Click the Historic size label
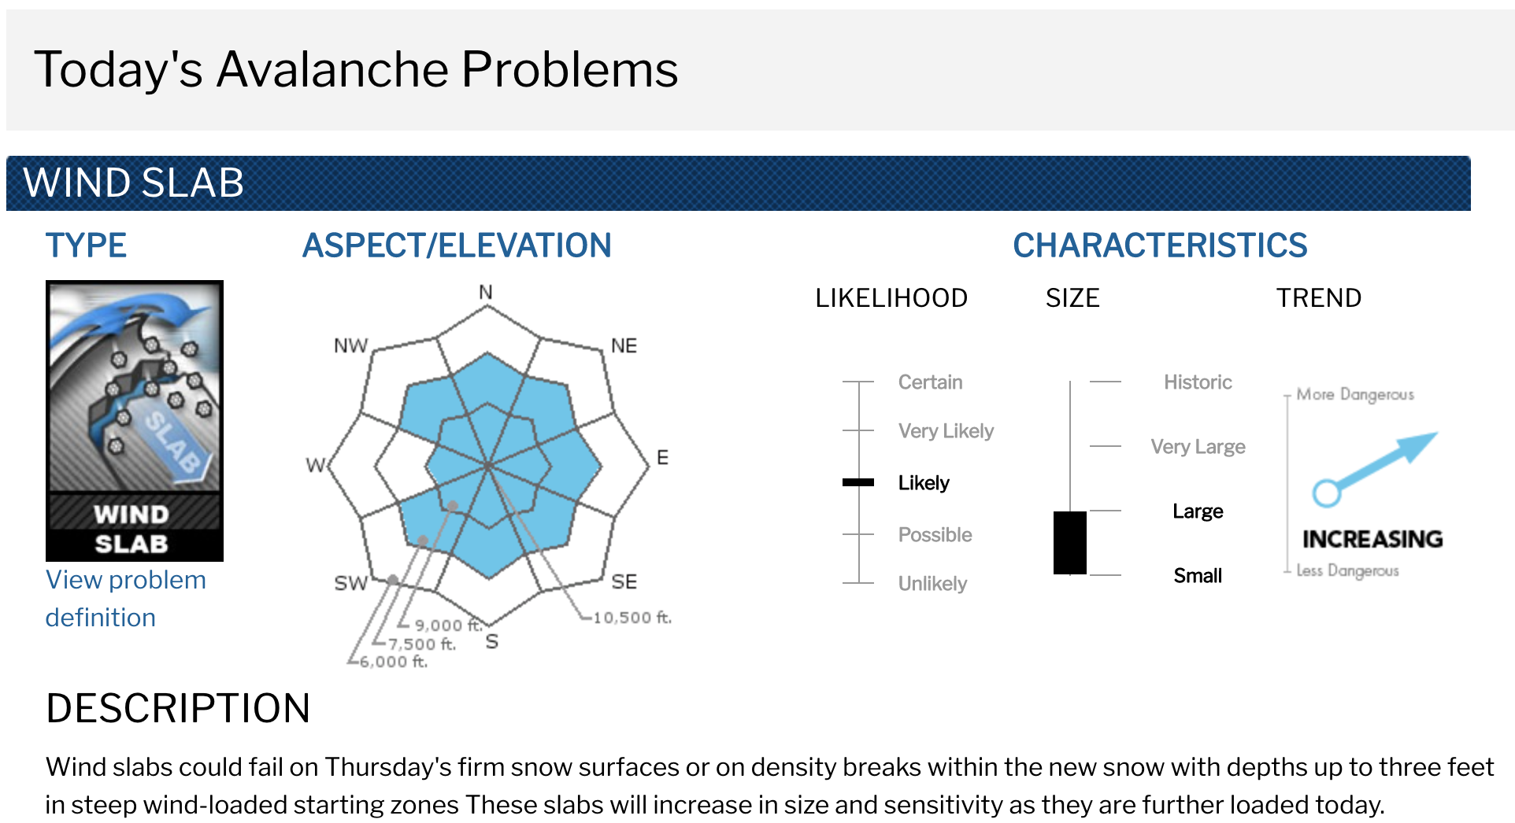1515x823 pixels. [1198, 382]
